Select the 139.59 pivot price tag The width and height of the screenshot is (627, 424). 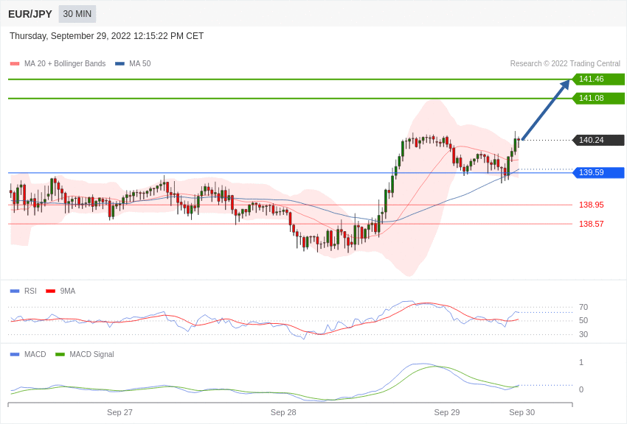(x=598, y=172)
